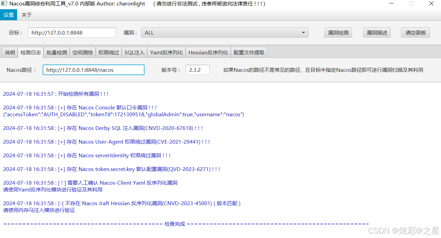The image size is (441, 238).
Task: Click the hint text about 指定Nacos路径
Action: tap(323, 70)
